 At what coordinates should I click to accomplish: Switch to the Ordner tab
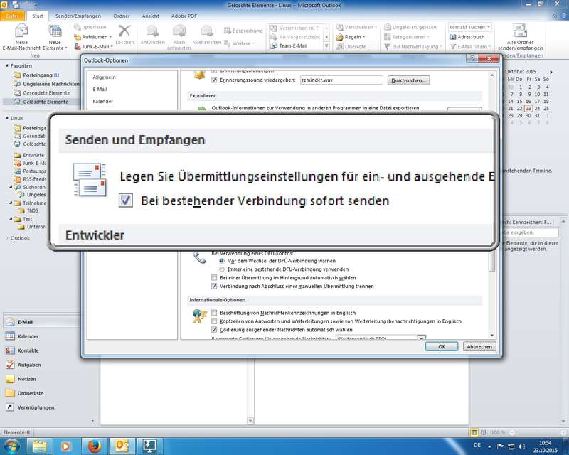tap(121, 16)
